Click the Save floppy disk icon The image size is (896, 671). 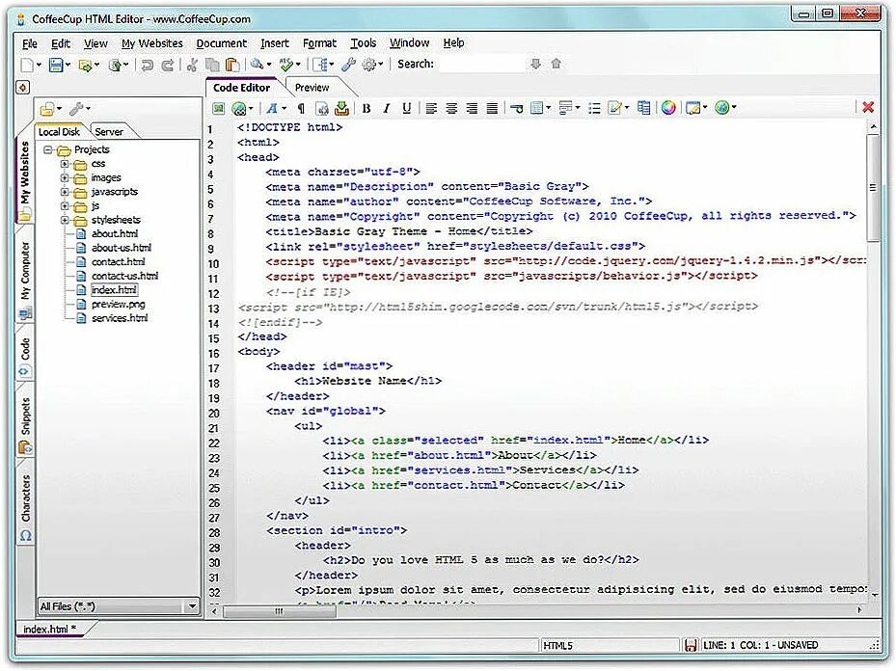55,65
